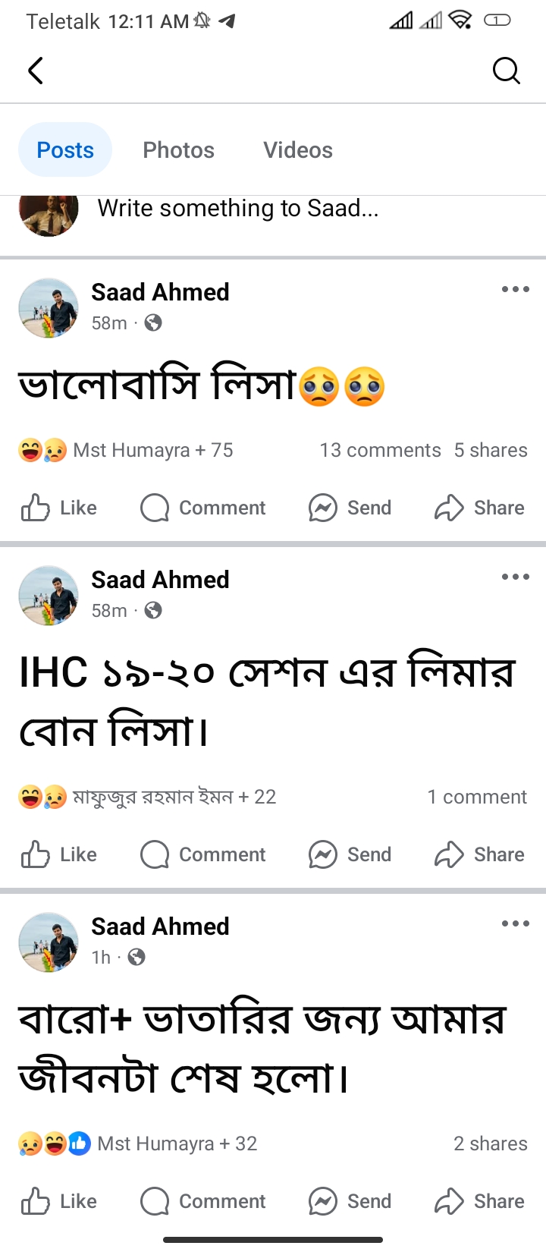Like the first post about লিসা
Screen dimensions: 546x1252
click(59, 508)
